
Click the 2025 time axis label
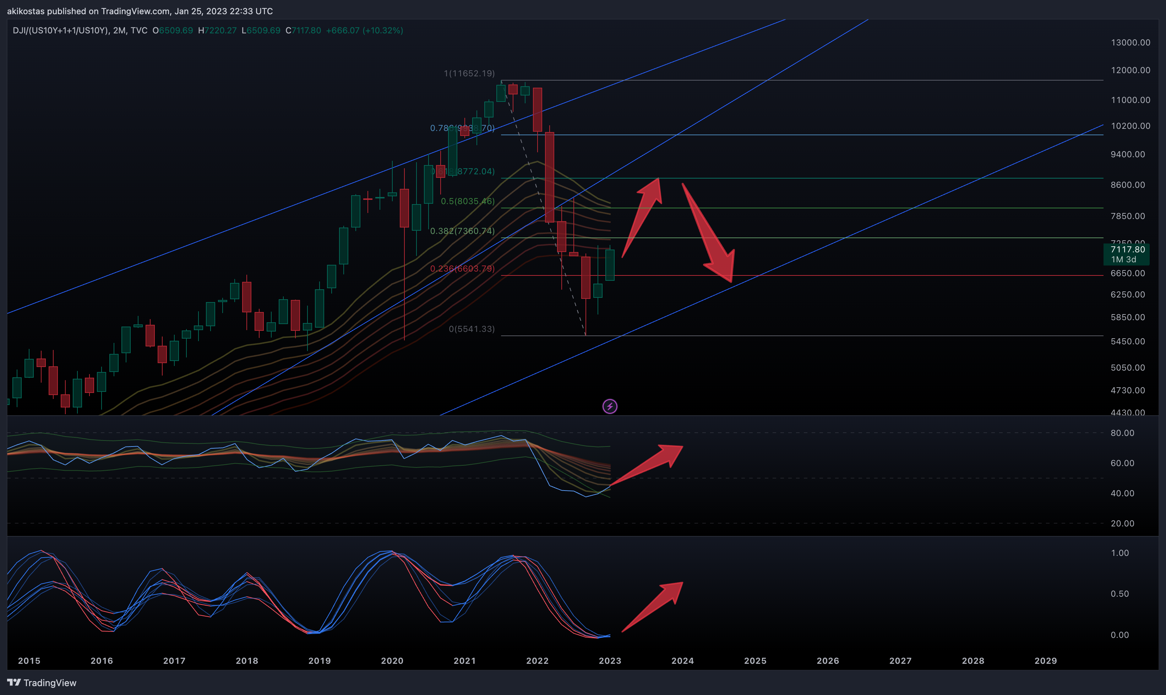pos(755,661)
